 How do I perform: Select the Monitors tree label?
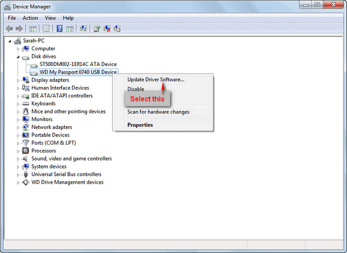click(x=42, y=119)
